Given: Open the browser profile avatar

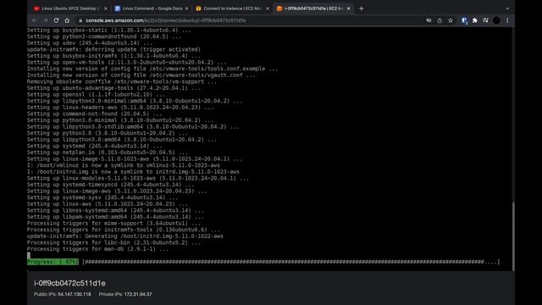Looking at the screenshot, I should (496, 20).
